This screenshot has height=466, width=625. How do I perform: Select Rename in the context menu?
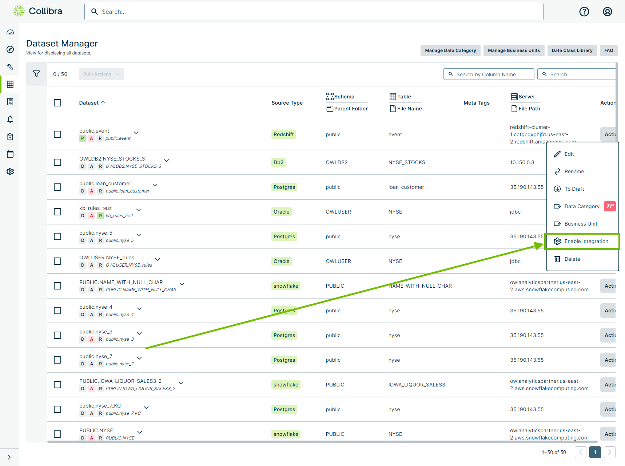[574, 171]
